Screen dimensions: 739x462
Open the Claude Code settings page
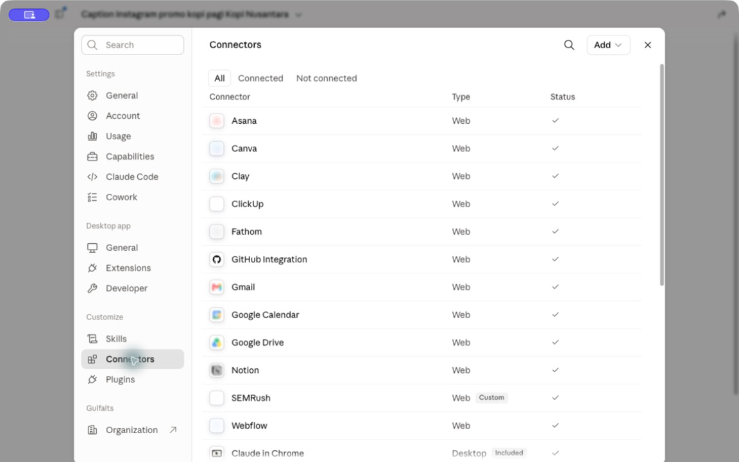tap(132, 177)
